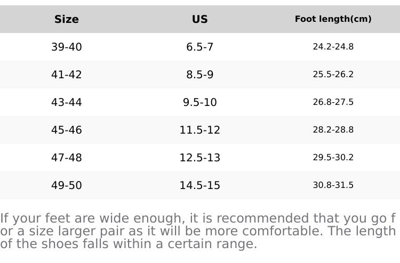Viewport: 400px width, 263px height.
Task: Click the 47-48 size cell
Action: (67, 158)
